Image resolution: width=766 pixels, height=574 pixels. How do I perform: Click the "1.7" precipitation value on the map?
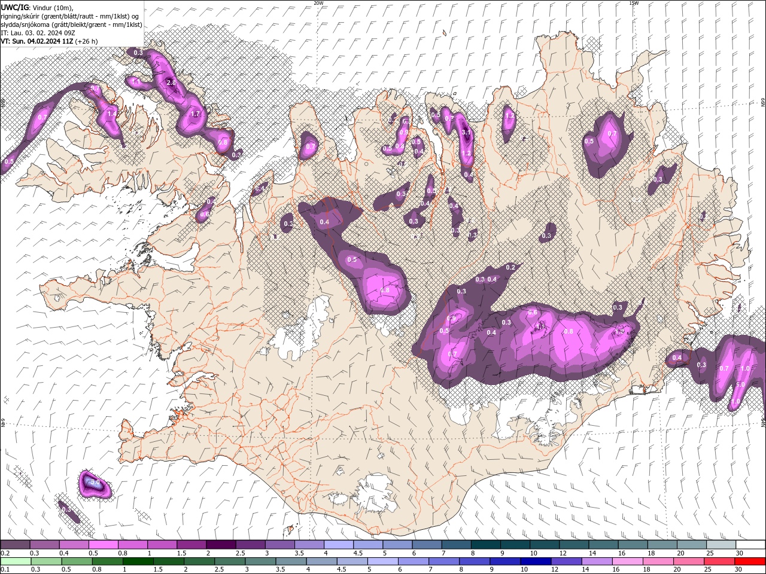click(195, 114)
